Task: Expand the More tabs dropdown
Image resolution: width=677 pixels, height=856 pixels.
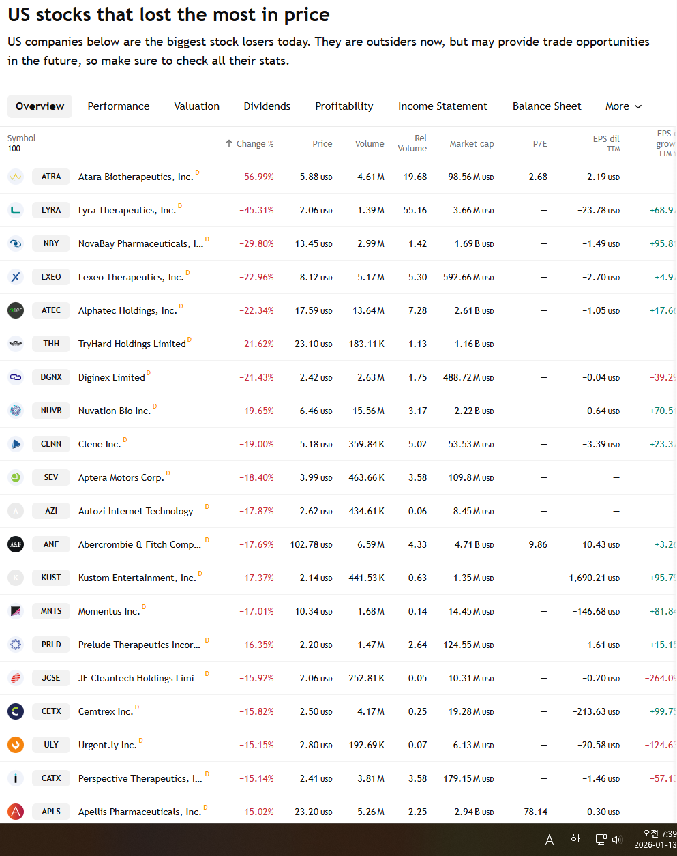Action: click(623, 106)
